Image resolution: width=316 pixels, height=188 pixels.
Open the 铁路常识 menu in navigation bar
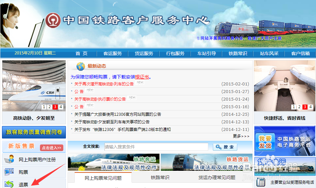point(238,53)
